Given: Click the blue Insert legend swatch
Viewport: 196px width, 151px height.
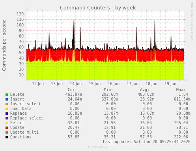Looking at the screenshot, I should (x=7, y=99).
